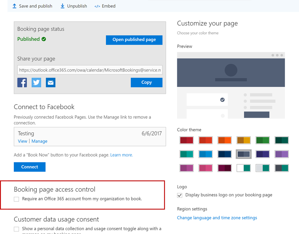
Task: Manage the Testing Facebook connection
Action: [40, 141]
